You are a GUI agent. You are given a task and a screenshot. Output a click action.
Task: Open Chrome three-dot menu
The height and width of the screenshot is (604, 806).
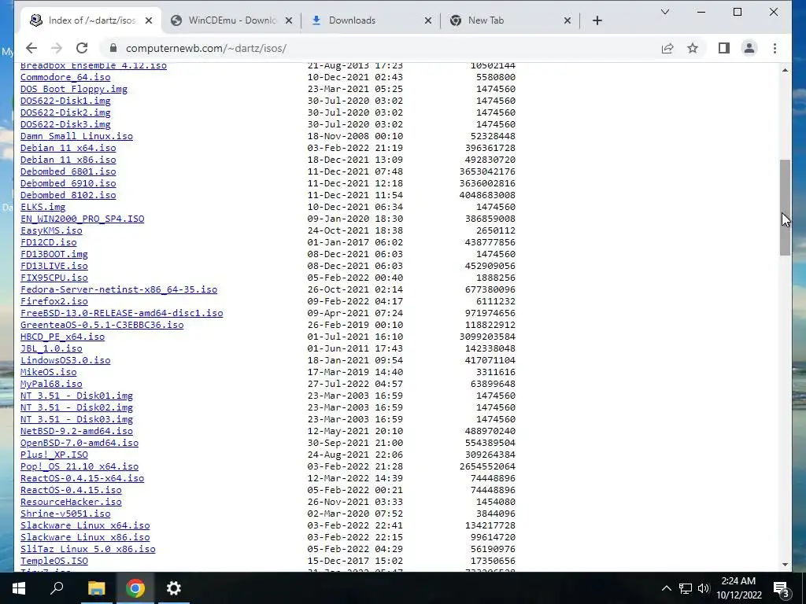[x=775, y=48]
